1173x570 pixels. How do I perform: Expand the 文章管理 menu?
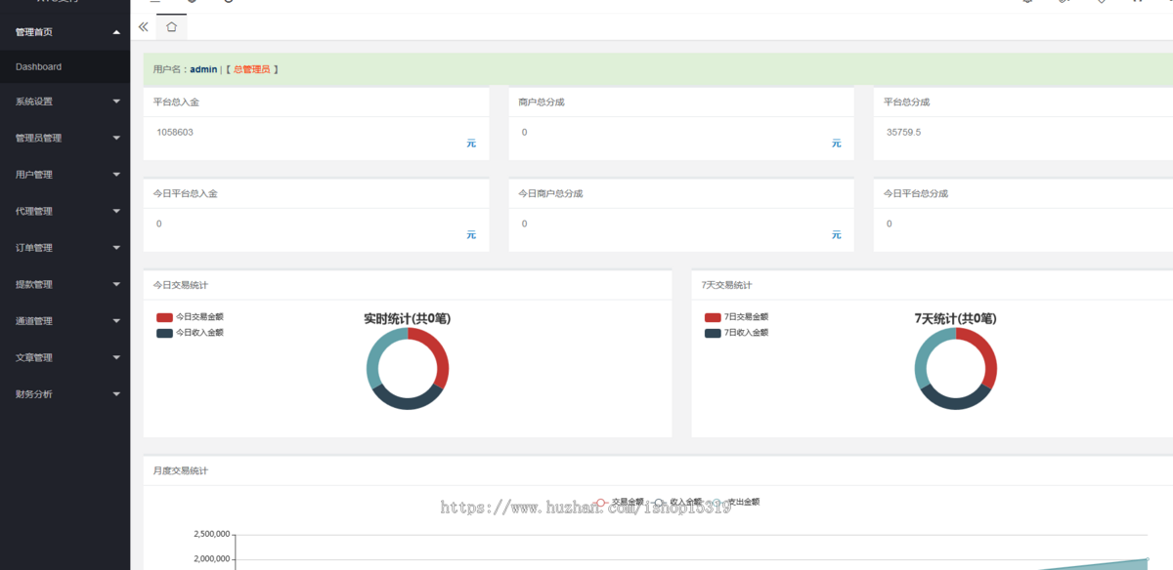[65, 357]
